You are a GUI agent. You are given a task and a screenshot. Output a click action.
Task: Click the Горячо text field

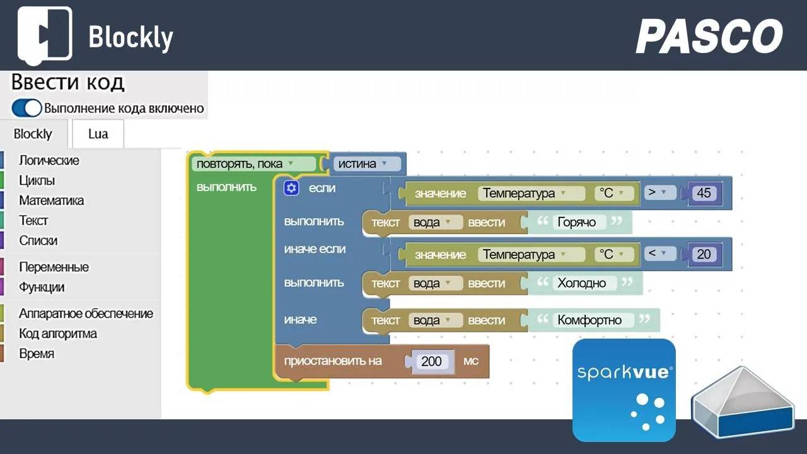576,222
